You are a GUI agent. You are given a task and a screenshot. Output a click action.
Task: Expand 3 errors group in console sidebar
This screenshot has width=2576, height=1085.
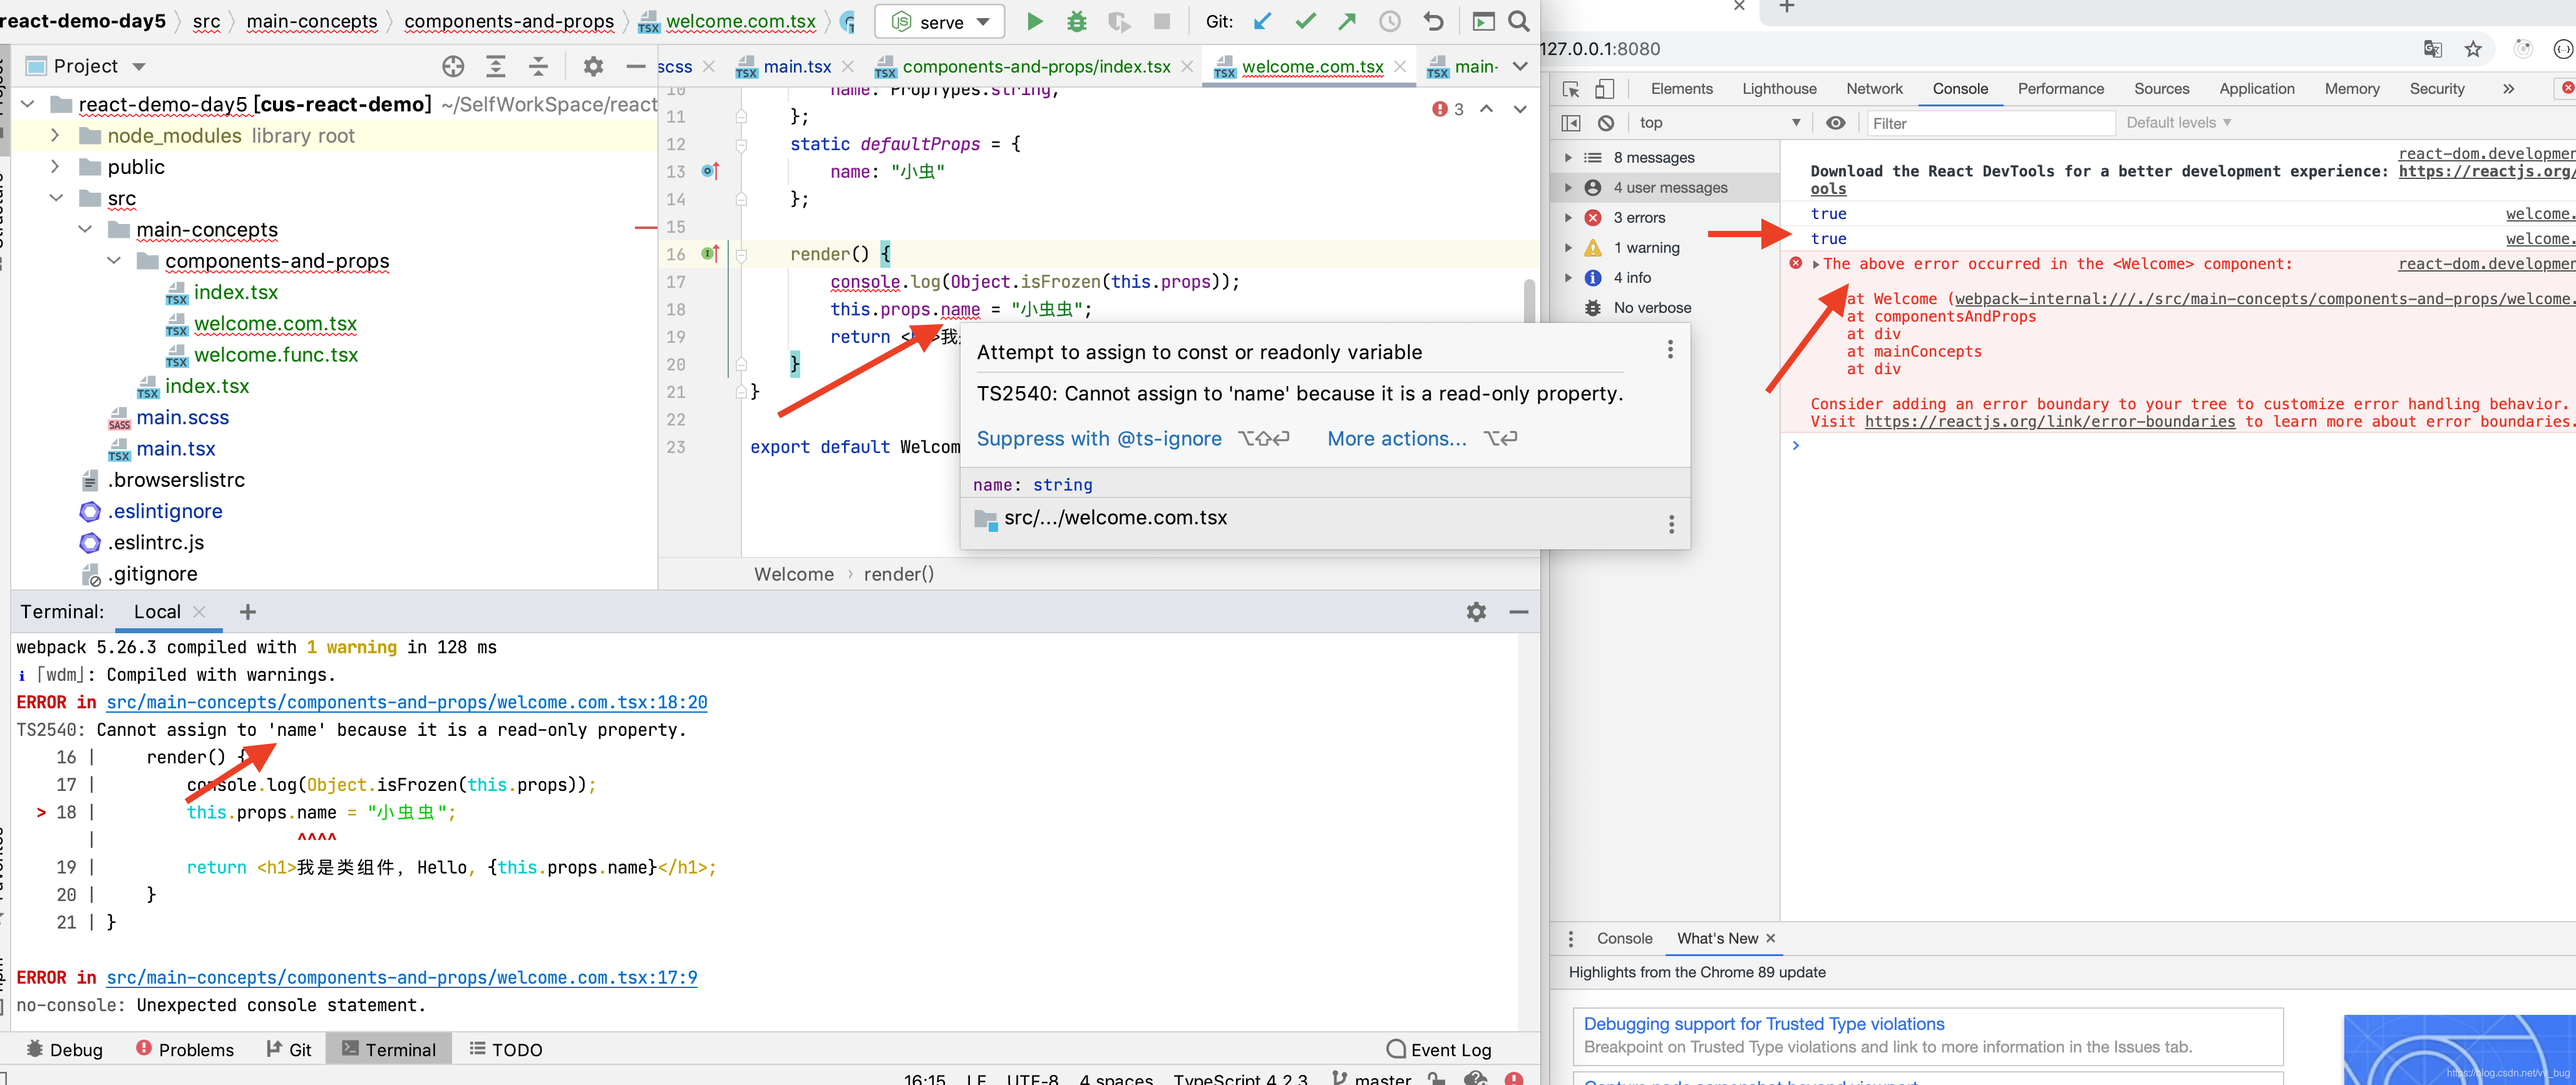(1568, 218)
